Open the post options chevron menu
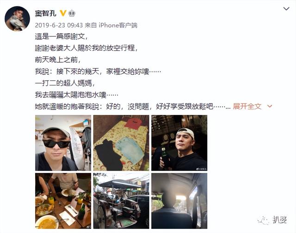This screenshot has width=296, height=233. (286, 9)
